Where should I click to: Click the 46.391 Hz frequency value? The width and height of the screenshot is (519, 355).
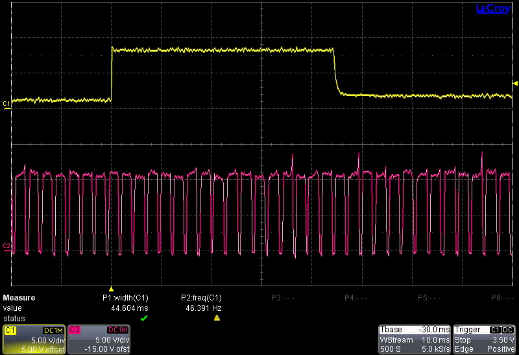tap(204, 308)
